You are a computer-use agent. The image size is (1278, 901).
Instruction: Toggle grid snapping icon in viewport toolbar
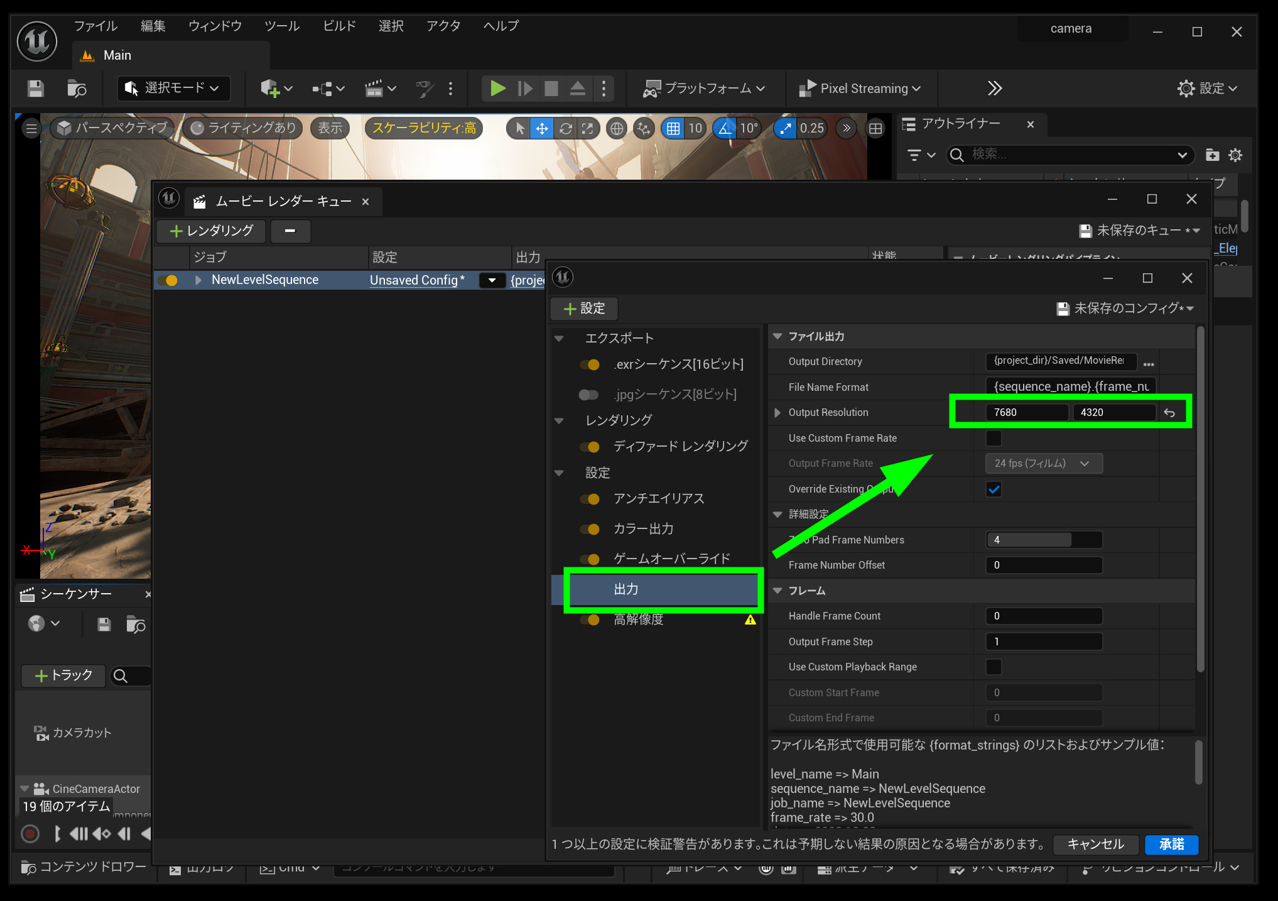pos(673,129)
